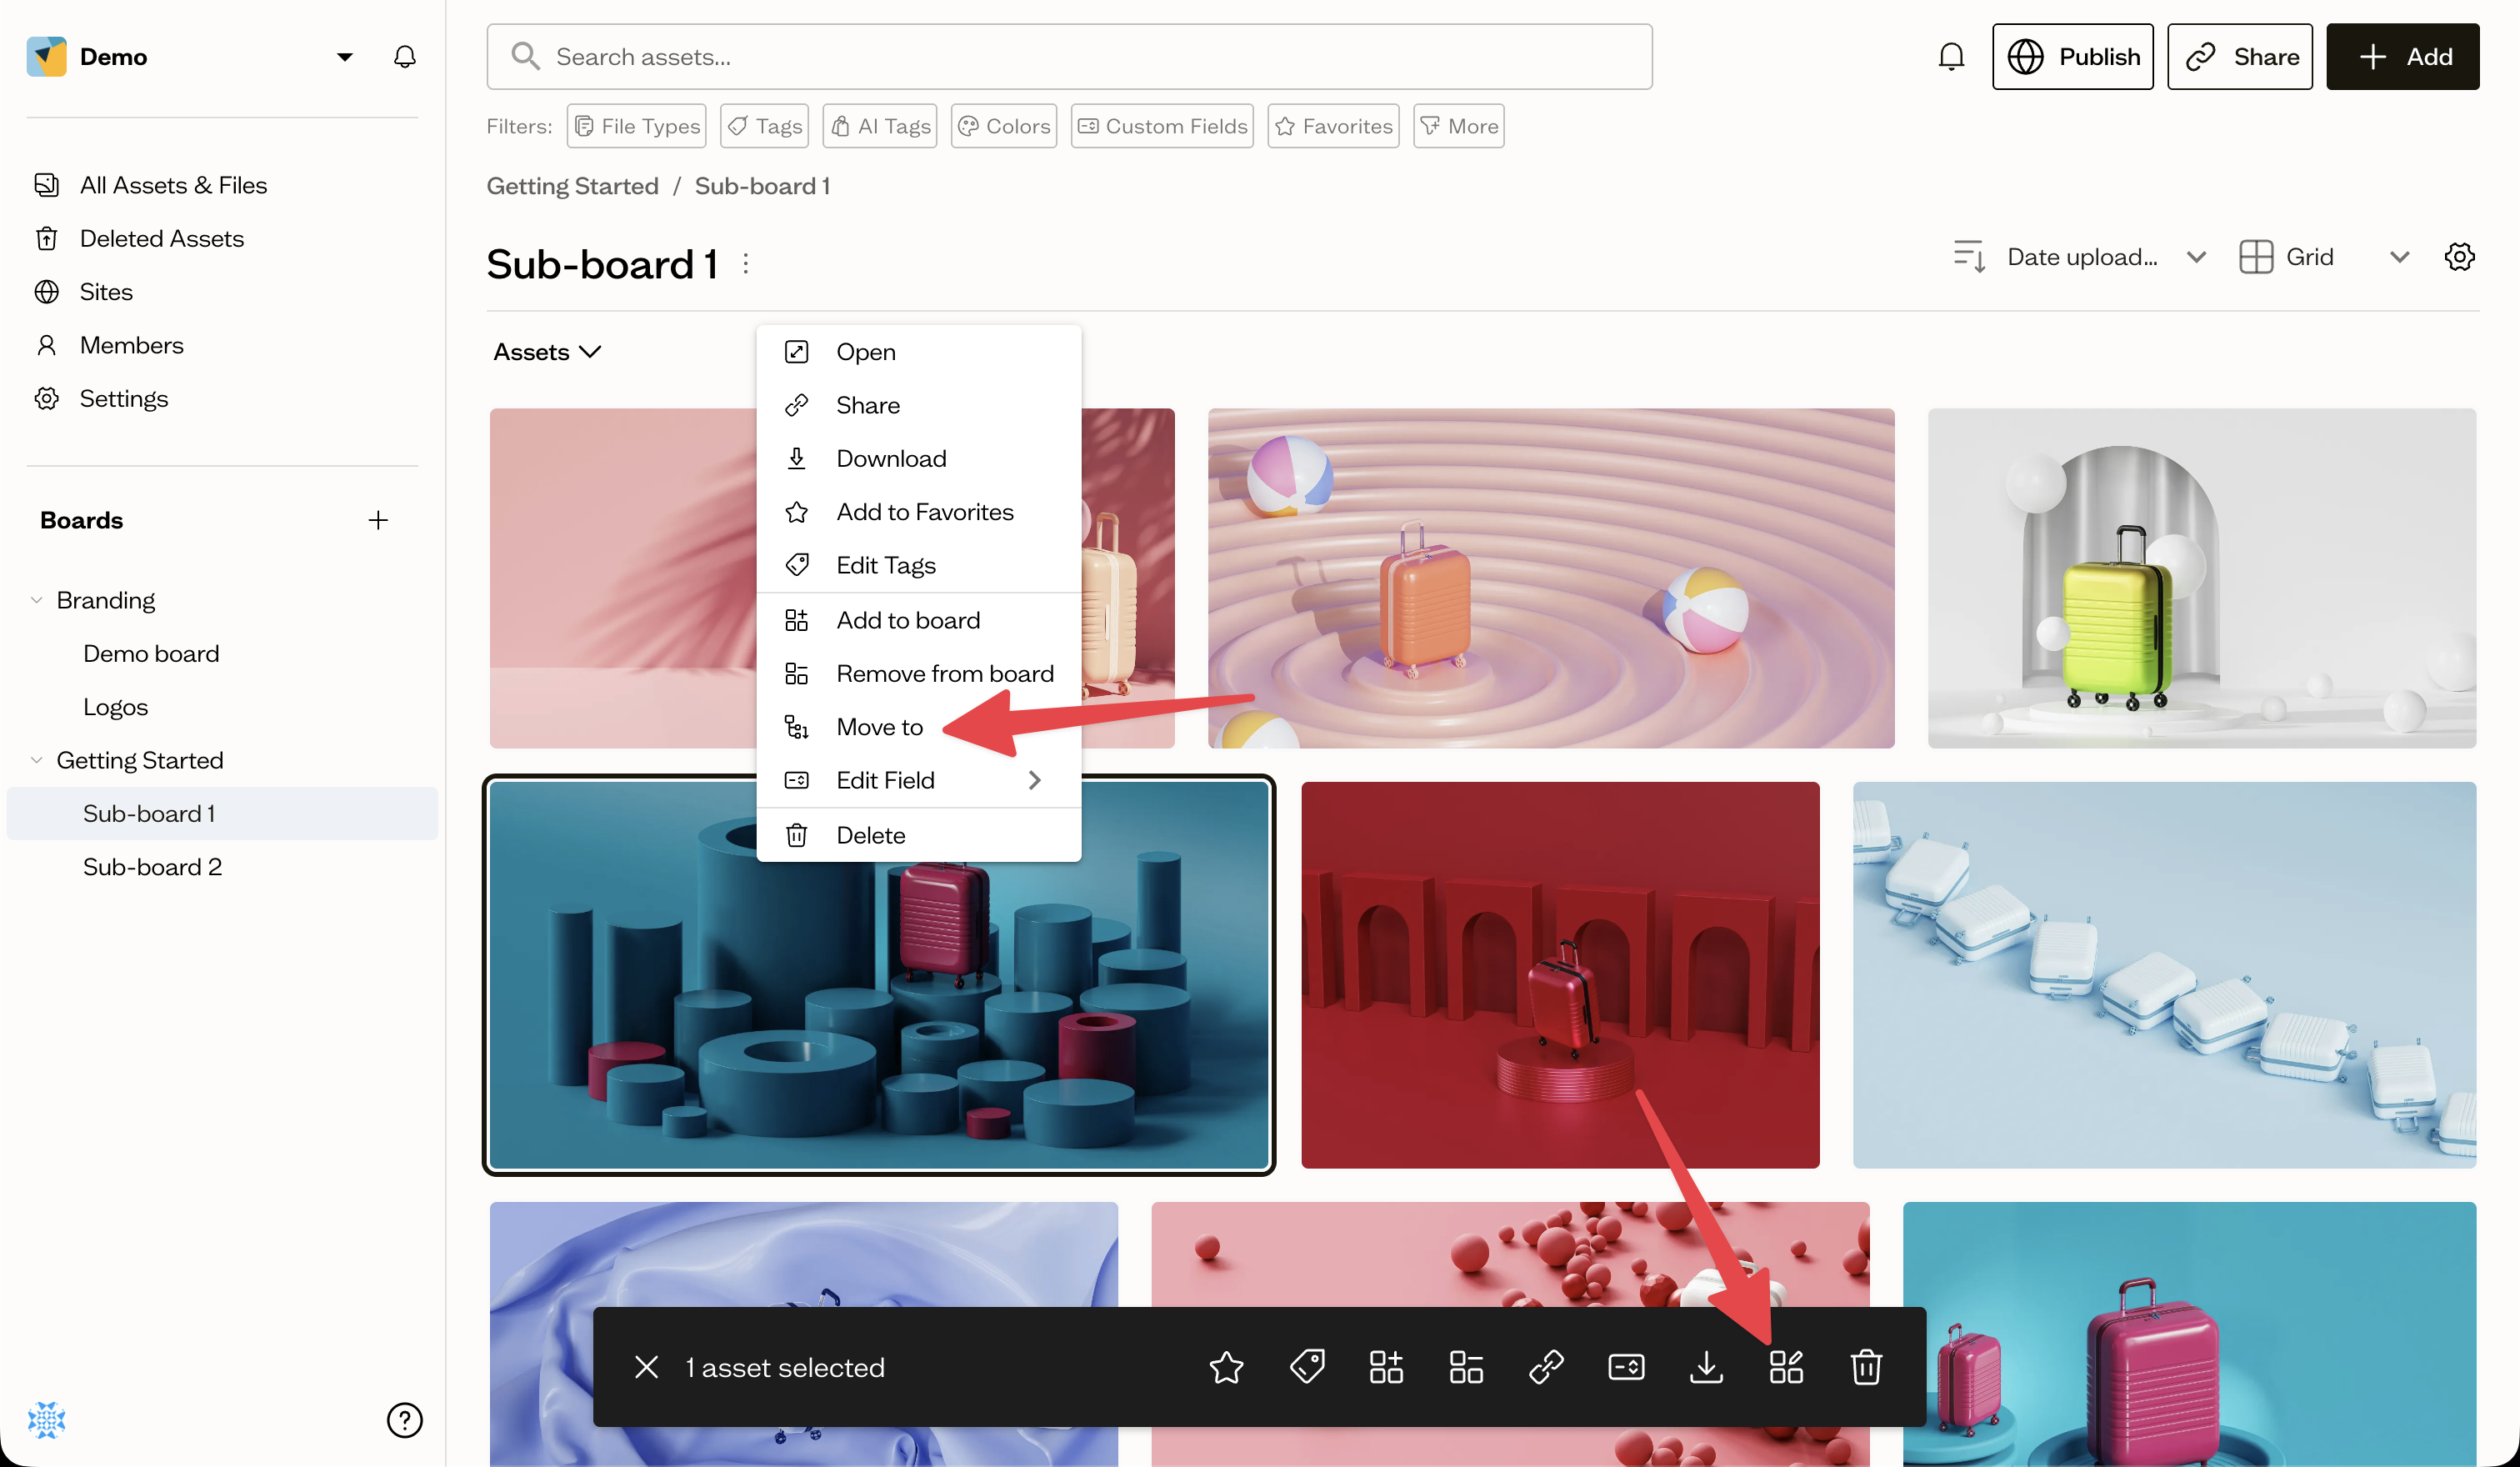Click the Demo workspace logo

point(47,57)
